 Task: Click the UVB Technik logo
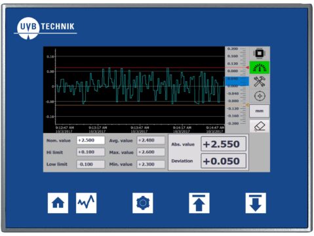pyautogui.click(x=45, y=28)
